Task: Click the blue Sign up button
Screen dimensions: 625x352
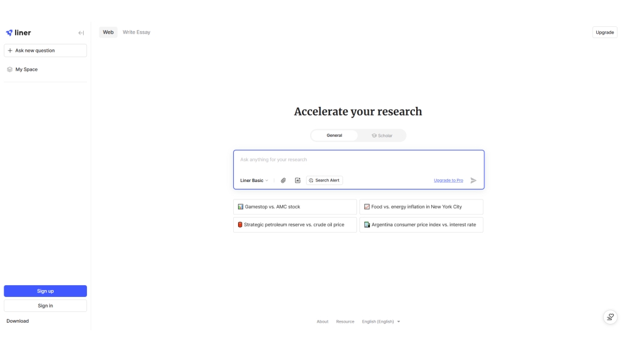Action: tap(45, 291)
